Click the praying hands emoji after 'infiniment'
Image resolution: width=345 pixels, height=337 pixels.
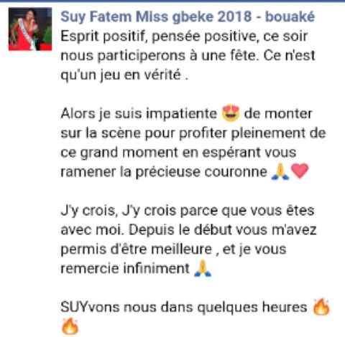[x=203, y=268]
